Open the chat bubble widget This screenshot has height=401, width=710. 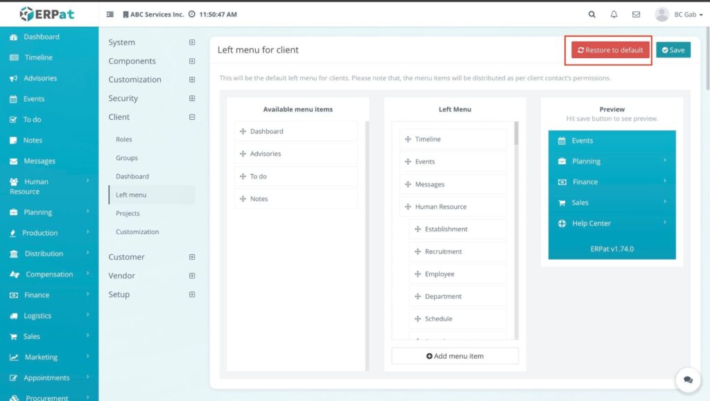tap(688, 380)
